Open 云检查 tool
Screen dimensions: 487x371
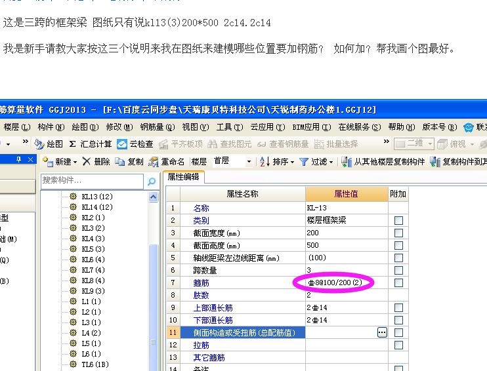122,144
